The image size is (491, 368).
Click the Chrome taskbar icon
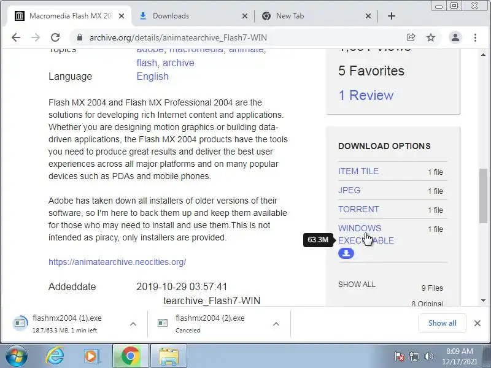point(131,356)
